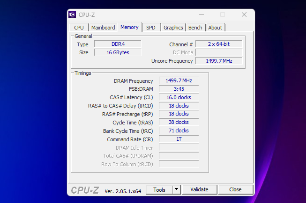Click the Ver. 2.05.1.x64 version text

(x=123, y=191)
